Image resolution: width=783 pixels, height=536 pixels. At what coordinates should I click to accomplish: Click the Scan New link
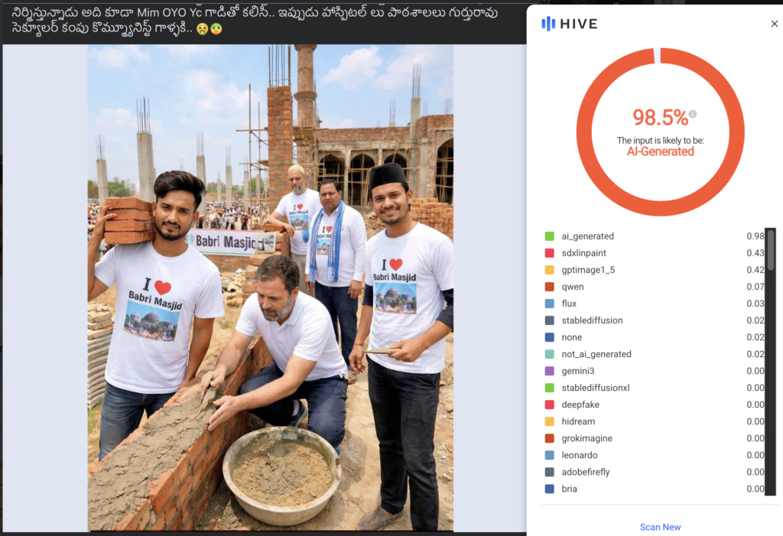660,527
